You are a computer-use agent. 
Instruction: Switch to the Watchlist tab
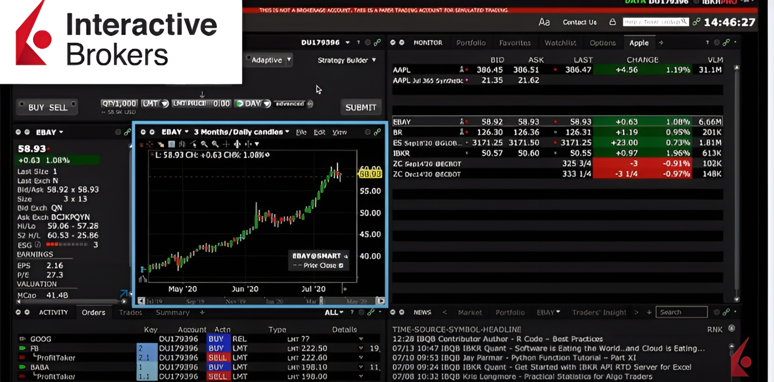(x=560, y=43)
